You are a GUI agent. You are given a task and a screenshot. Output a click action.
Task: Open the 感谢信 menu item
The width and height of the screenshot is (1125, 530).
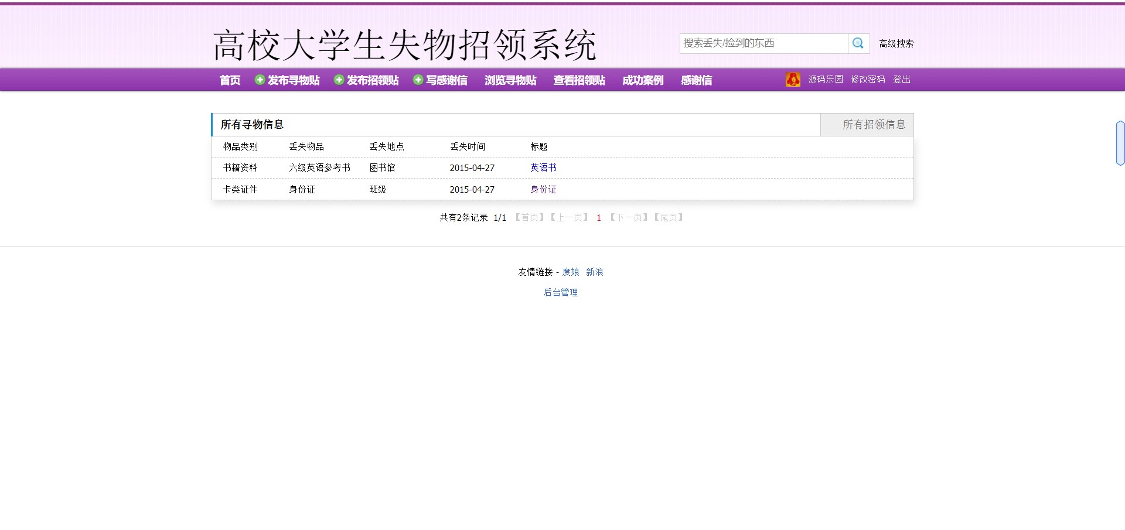[x=696, y=80]
